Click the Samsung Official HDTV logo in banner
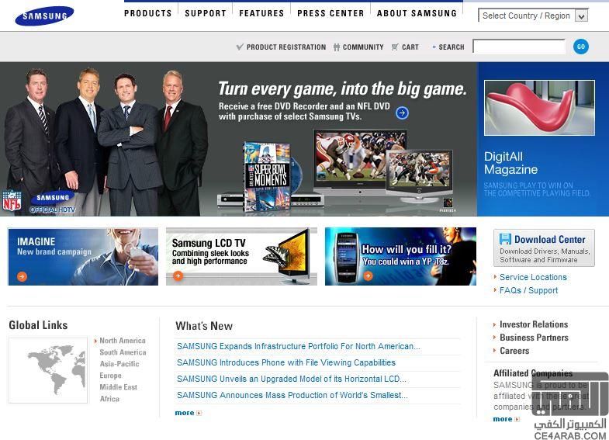The width and height of the screenshot is (609, 440). click(x=53, y=203)
